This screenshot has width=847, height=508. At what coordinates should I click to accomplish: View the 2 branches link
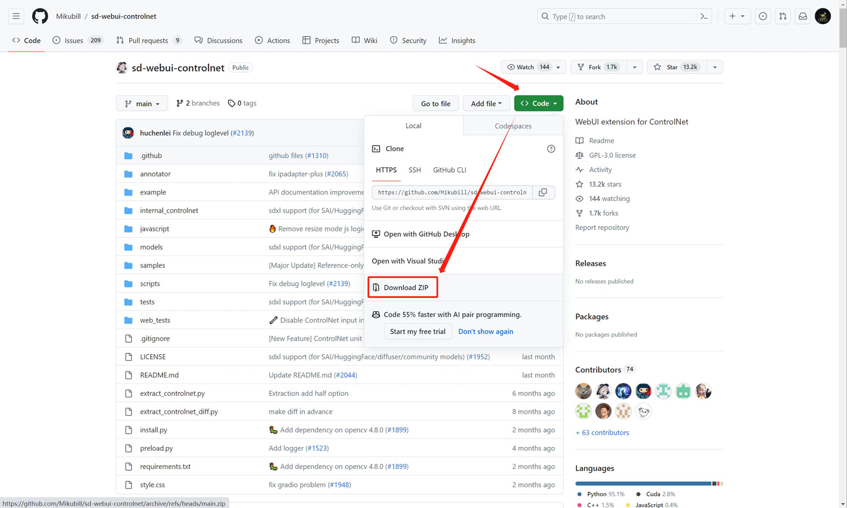198,104
